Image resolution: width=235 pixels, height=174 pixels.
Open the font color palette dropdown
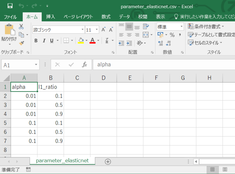98,40
